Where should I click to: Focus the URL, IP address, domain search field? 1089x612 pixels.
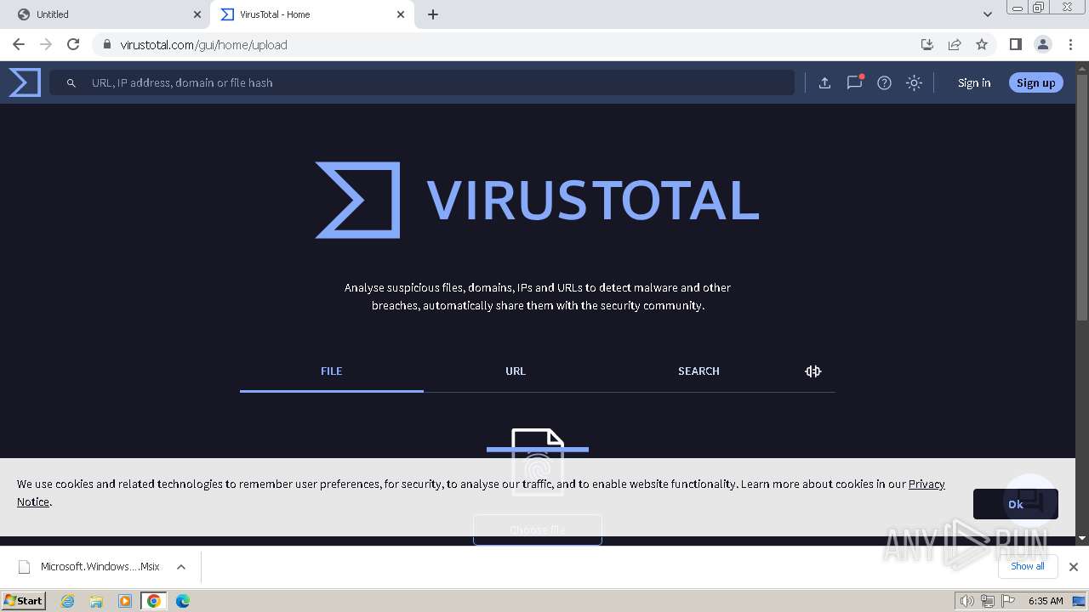coord(421,82)
